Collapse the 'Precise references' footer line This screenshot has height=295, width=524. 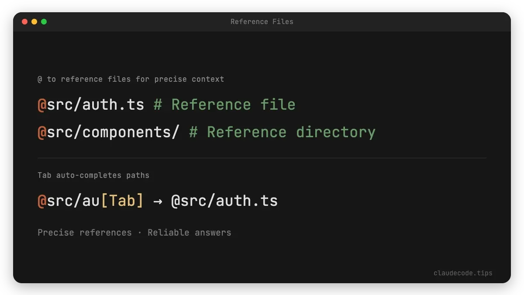(134, 232)
